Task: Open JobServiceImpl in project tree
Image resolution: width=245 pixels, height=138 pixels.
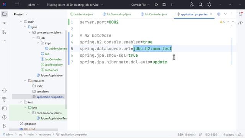Action: point(56,49)
